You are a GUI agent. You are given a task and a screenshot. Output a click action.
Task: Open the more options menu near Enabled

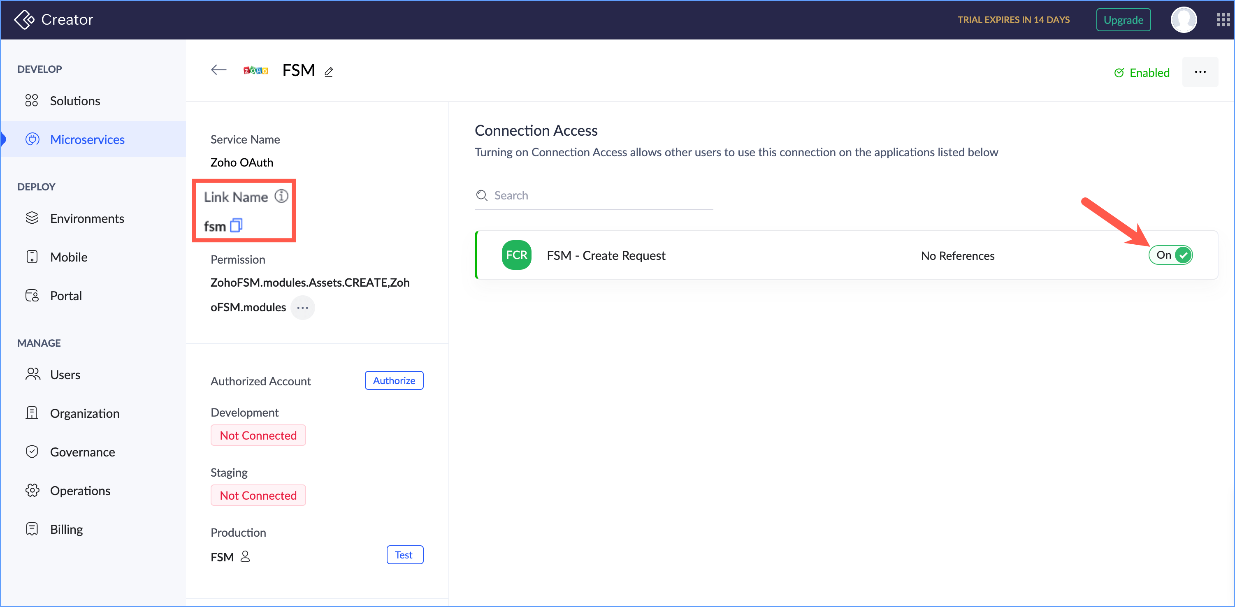(x=1200, y=72)
